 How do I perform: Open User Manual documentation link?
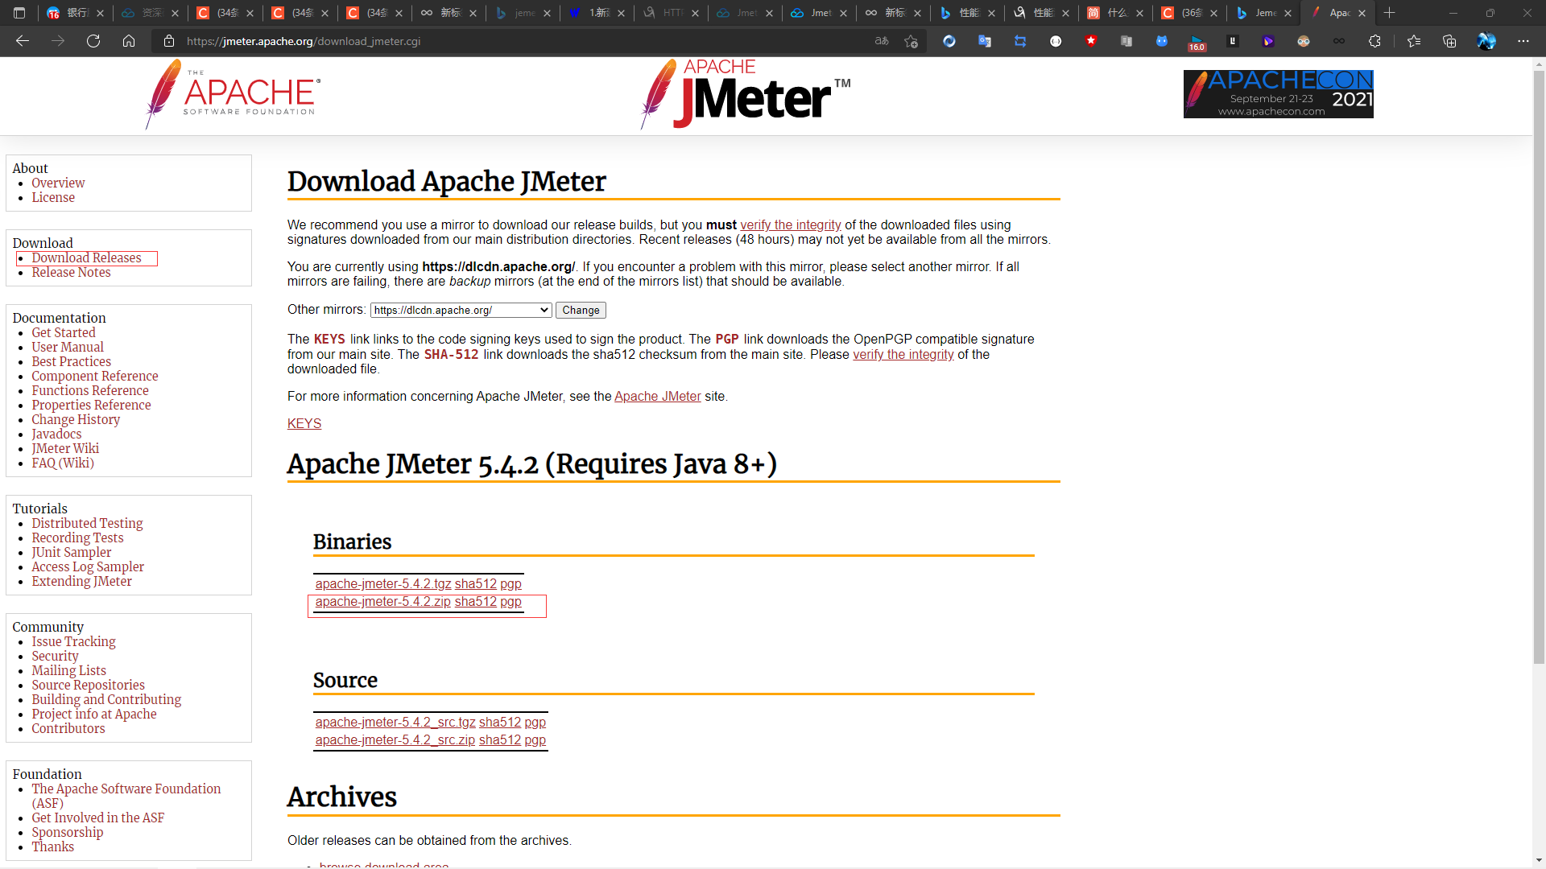68,348
